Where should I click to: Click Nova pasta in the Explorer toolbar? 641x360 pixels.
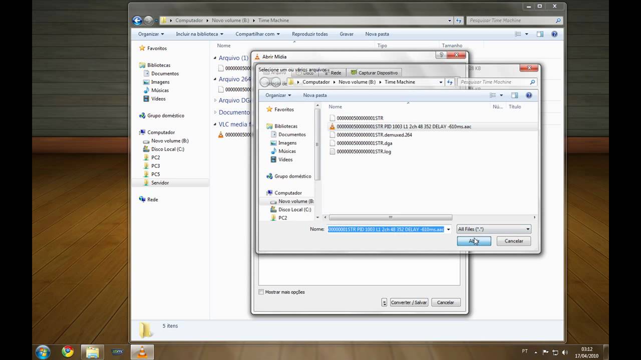(377, 34)
